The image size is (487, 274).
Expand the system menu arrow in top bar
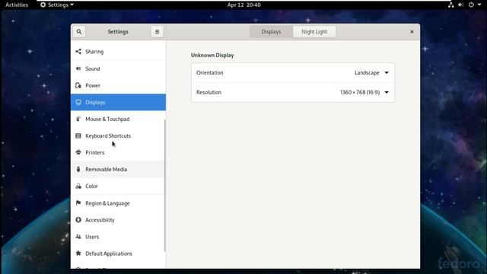point(479,5)
